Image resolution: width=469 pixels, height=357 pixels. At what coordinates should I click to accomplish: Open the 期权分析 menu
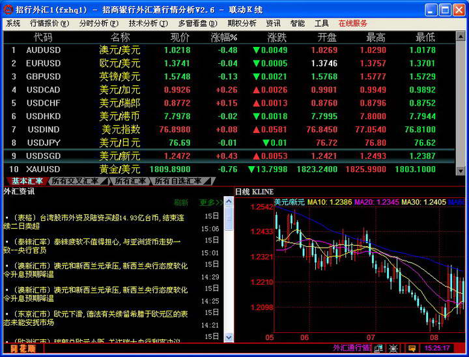(242, 23)
